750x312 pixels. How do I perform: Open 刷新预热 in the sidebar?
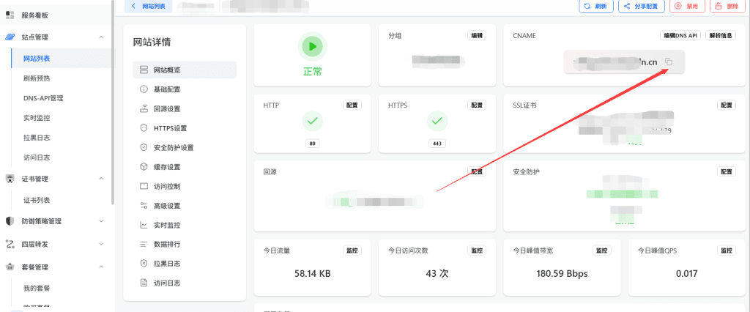point(37,78)
